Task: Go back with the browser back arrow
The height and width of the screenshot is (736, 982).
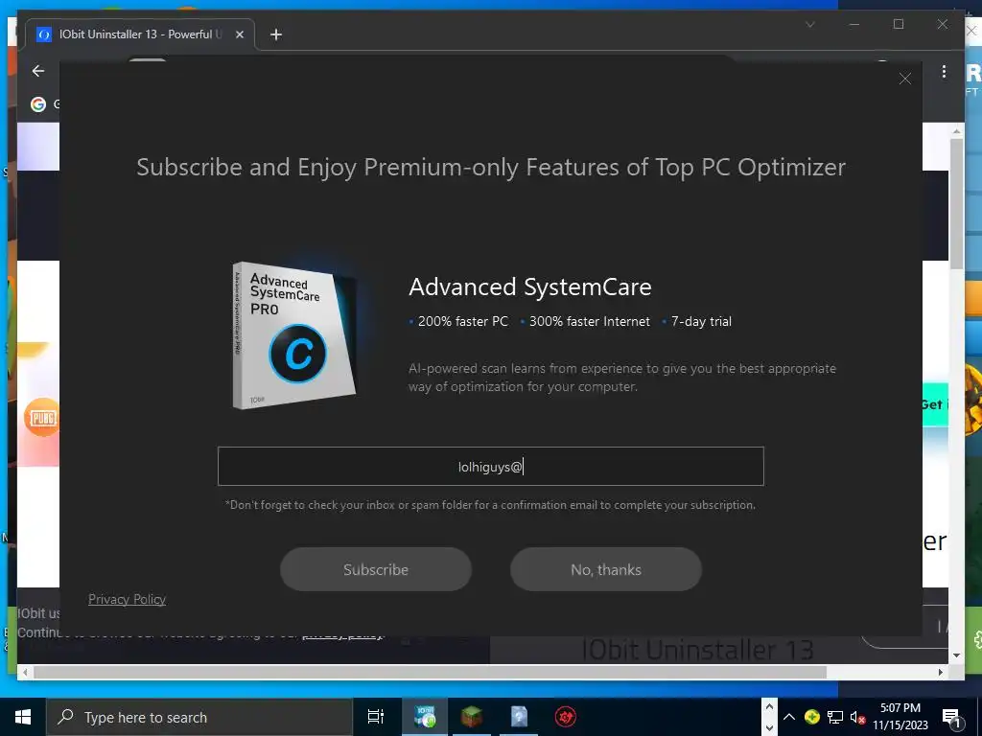Action: coord(38,71)
